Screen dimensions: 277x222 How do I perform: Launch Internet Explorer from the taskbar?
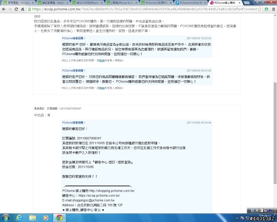tap(19, 218)
